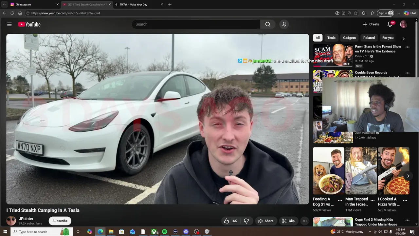
Task: Like the video with thumbs up
Action: tap(230, 221)
